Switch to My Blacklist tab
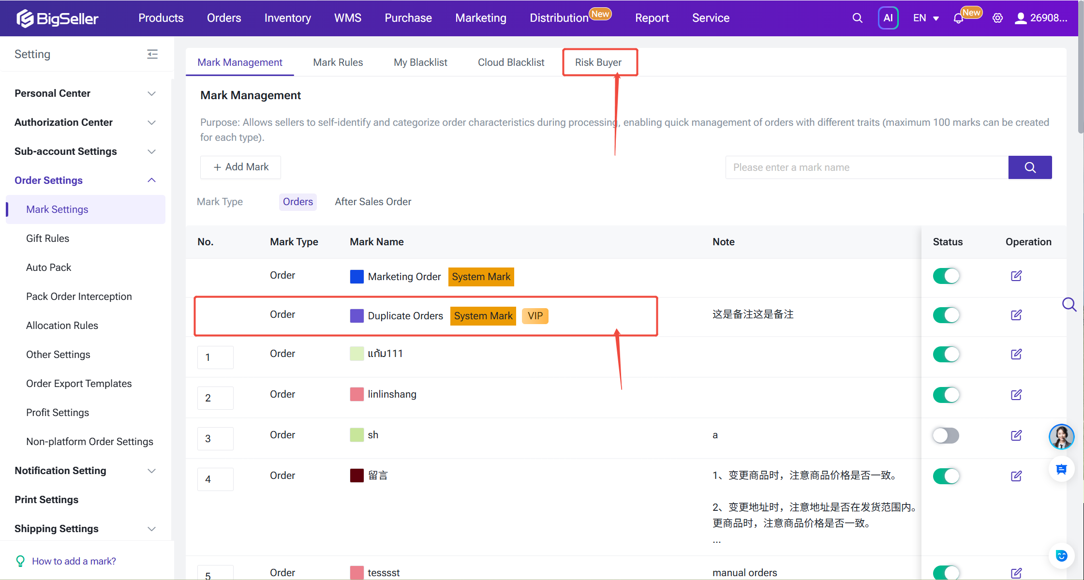1084x580 pixels. pos(420,62)
